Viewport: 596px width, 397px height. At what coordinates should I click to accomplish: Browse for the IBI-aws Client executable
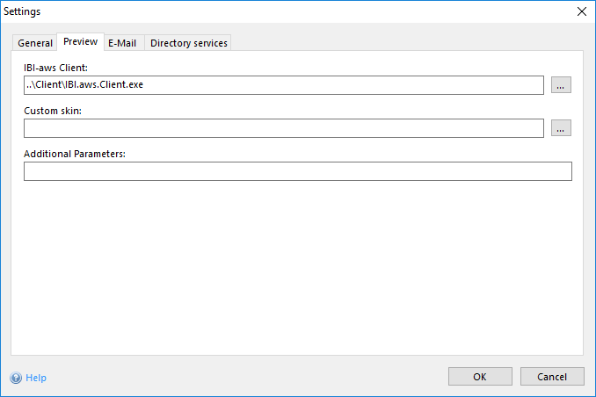pos(562,85)
